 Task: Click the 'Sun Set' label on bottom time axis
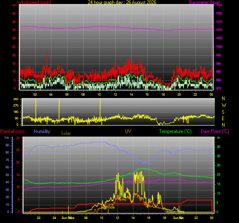(178, 218)
